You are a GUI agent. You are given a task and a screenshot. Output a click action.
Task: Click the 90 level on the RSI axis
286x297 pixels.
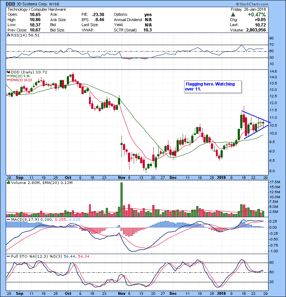coord(271,38)
